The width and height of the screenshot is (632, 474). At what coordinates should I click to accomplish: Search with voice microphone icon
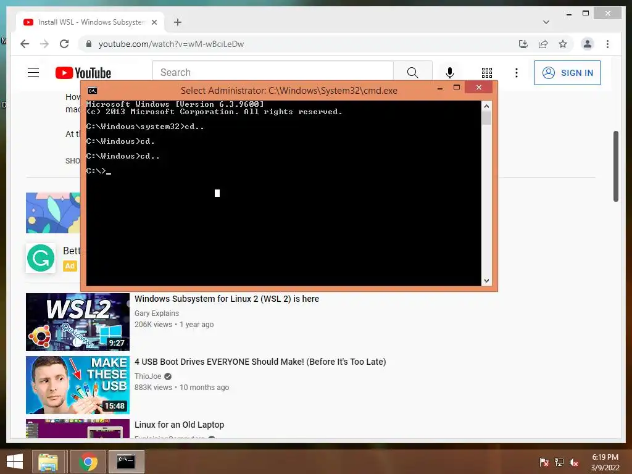(450, 73)
